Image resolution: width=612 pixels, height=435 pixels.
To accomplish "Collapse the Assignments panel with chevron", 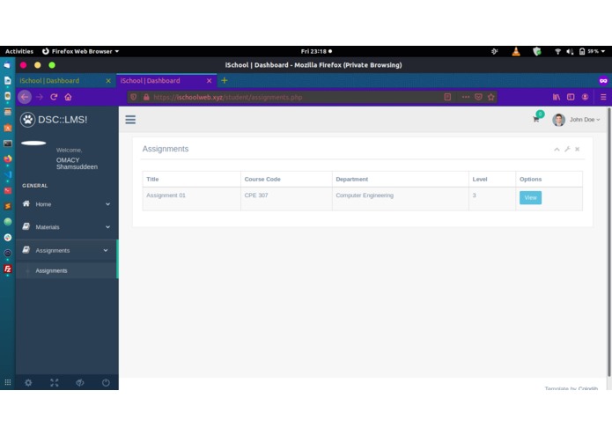I will click(557, 149).
